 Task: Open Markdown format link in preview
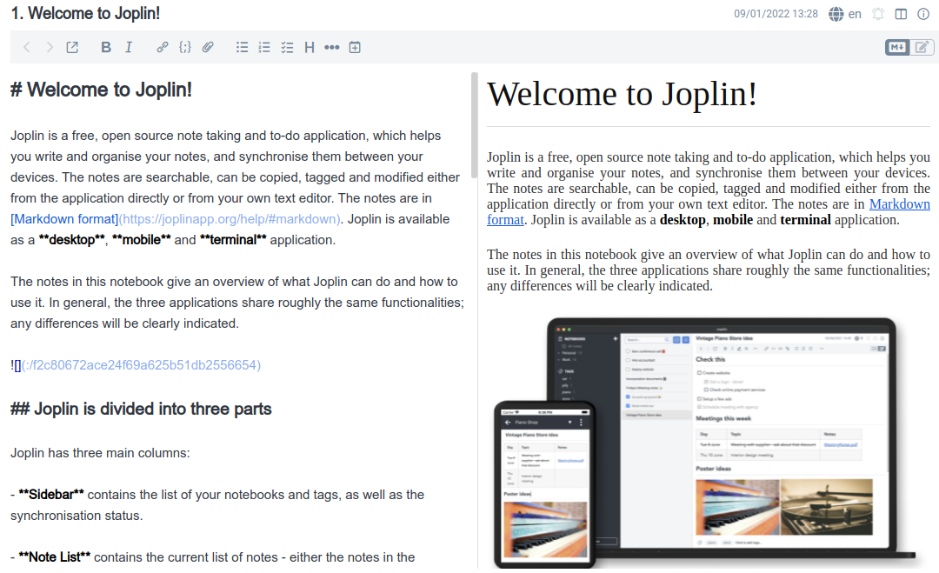click(900, 204)
